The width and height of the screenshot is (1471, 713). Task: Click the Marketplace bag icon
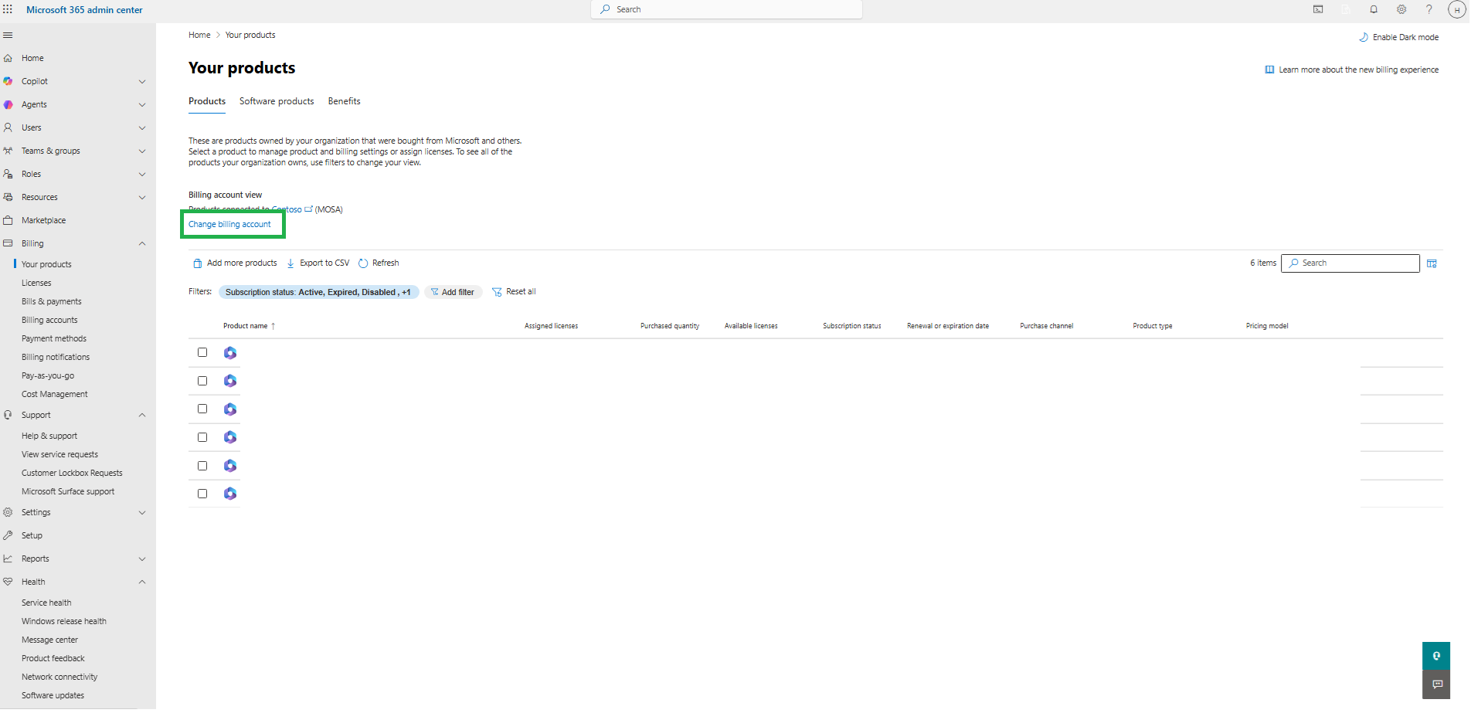(8, 221)
